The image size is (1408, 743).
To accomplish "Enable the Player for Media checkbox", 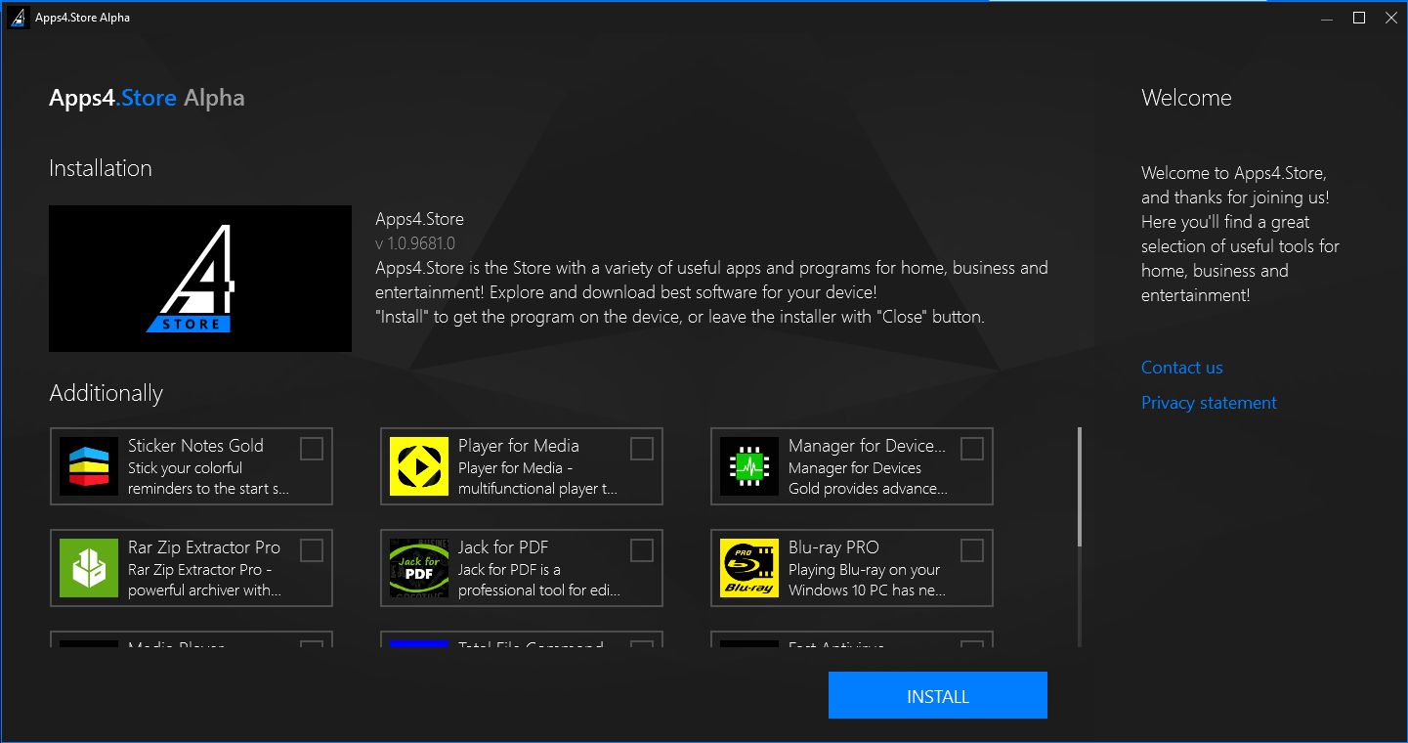I will point(641,449).
